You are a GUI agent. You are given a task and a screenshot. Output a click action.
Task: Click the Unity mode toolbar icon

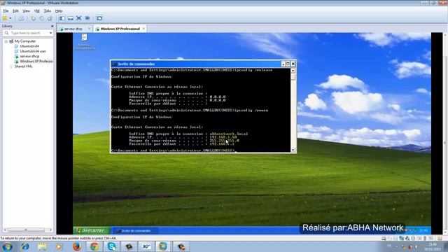pyautogui.click(x=87, y=18)
